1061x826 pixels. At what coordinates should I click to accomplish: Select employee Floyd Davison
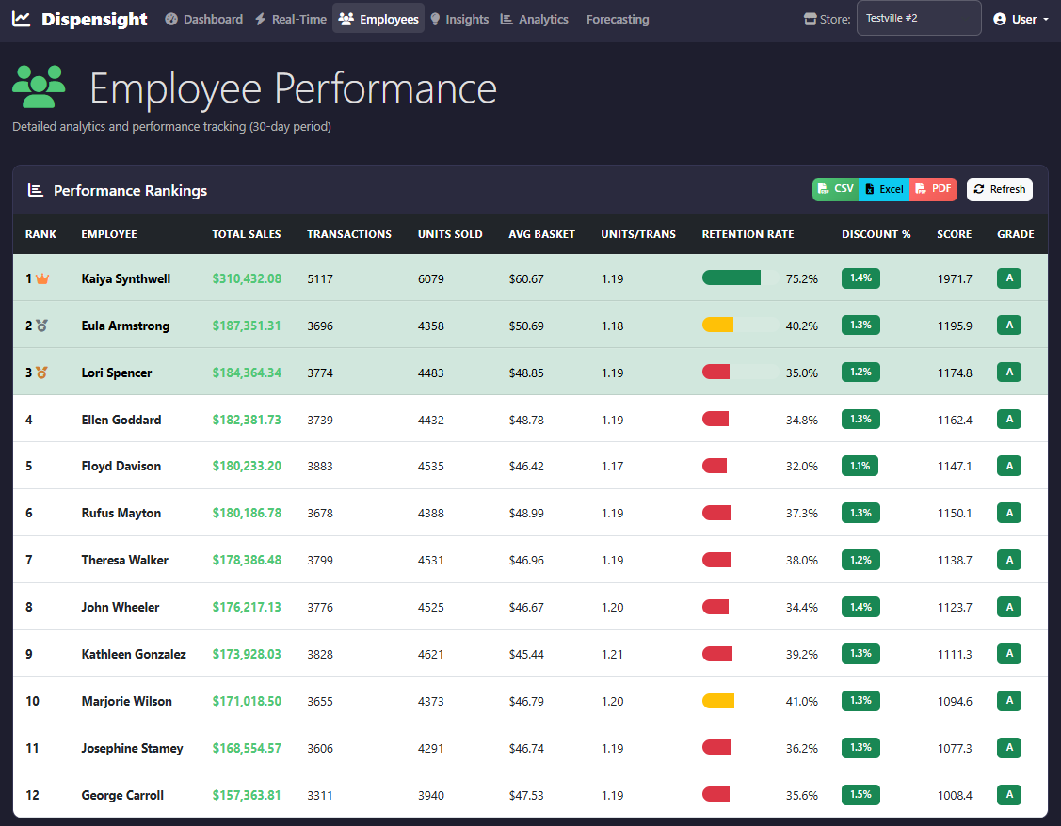[121, 466]
